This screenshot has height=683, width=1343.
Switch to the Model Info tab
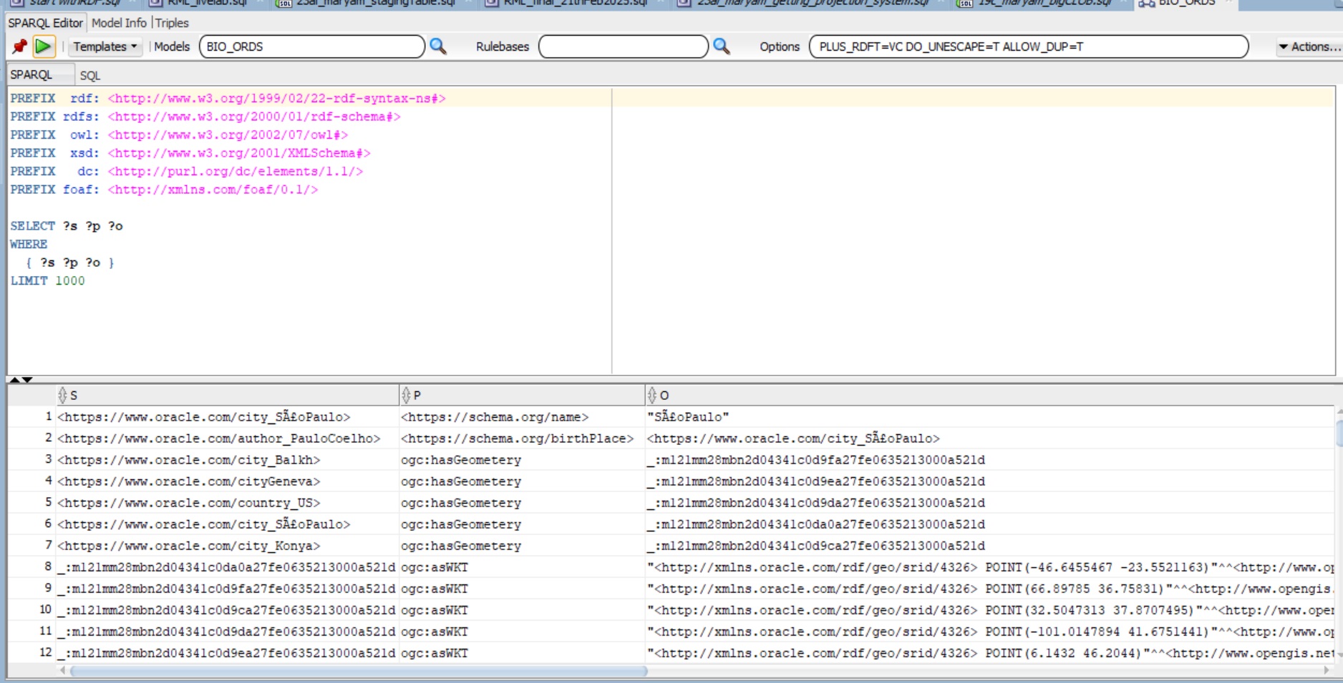pos(119,23)
